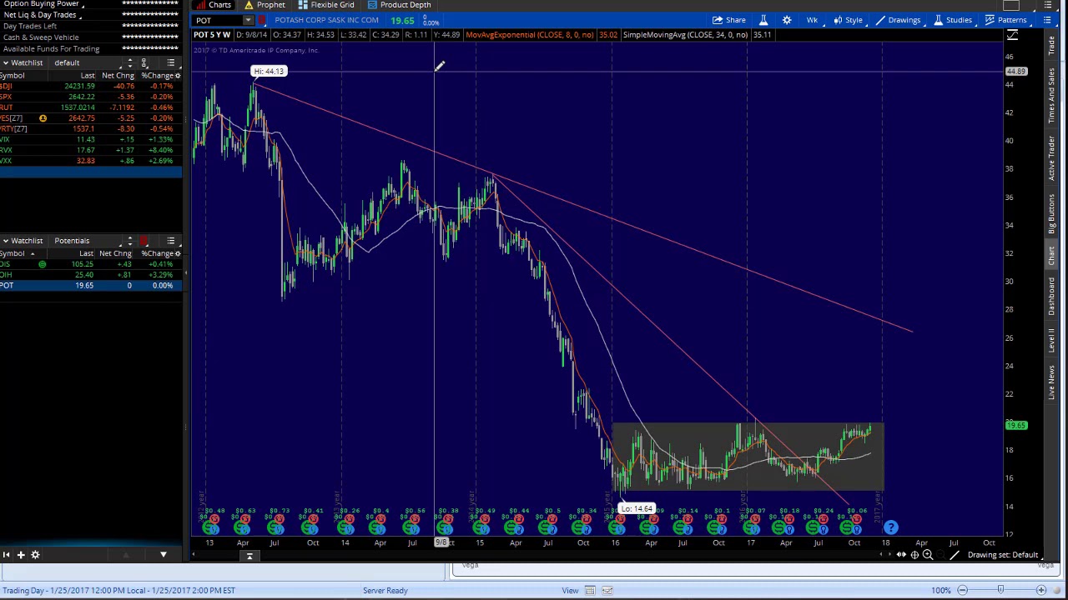Open the Big Buttons side tab
The width and height of the screenshot is (1068, 600).
tap(1051, 213)
